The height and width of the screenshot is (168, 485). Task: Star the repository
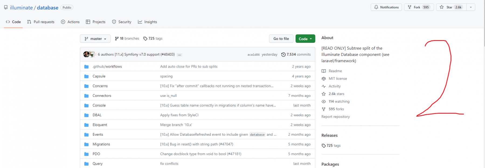coord(452,7)
